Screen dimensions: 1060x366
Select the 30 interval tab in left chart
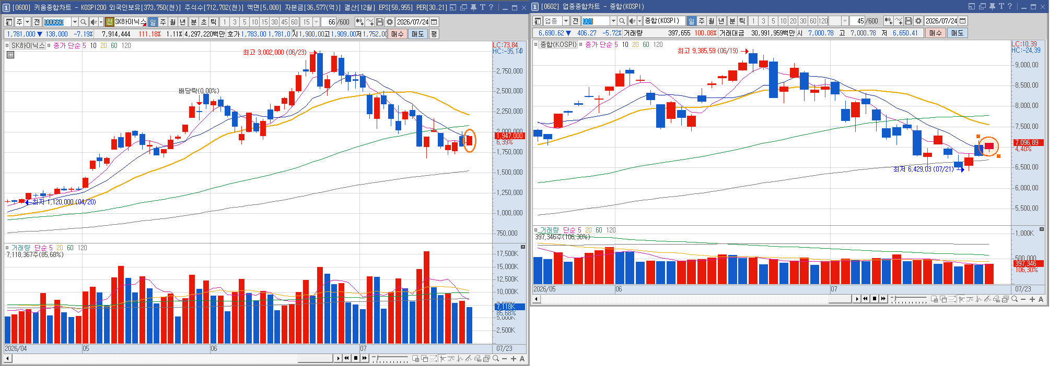click(x=274, y=22)
